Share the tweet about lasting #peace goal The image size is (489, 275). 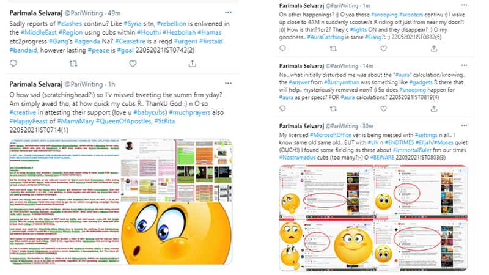193,64
